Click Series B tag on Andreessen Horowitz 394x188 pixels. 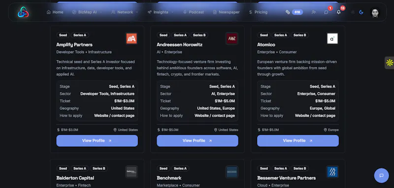(199, 35)
